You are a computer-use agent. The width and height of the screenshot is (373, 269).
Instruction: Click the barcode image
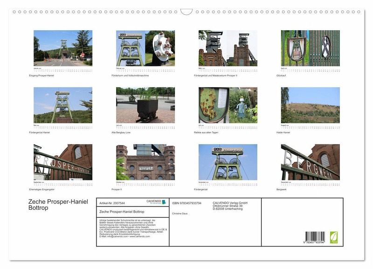(x=315, y=237)
